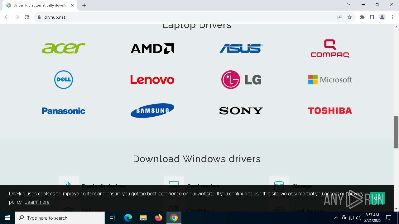This screenshot has width=399, height=224.
Task: Open Acer laptop drivers logo
Action: click(64, 49)
